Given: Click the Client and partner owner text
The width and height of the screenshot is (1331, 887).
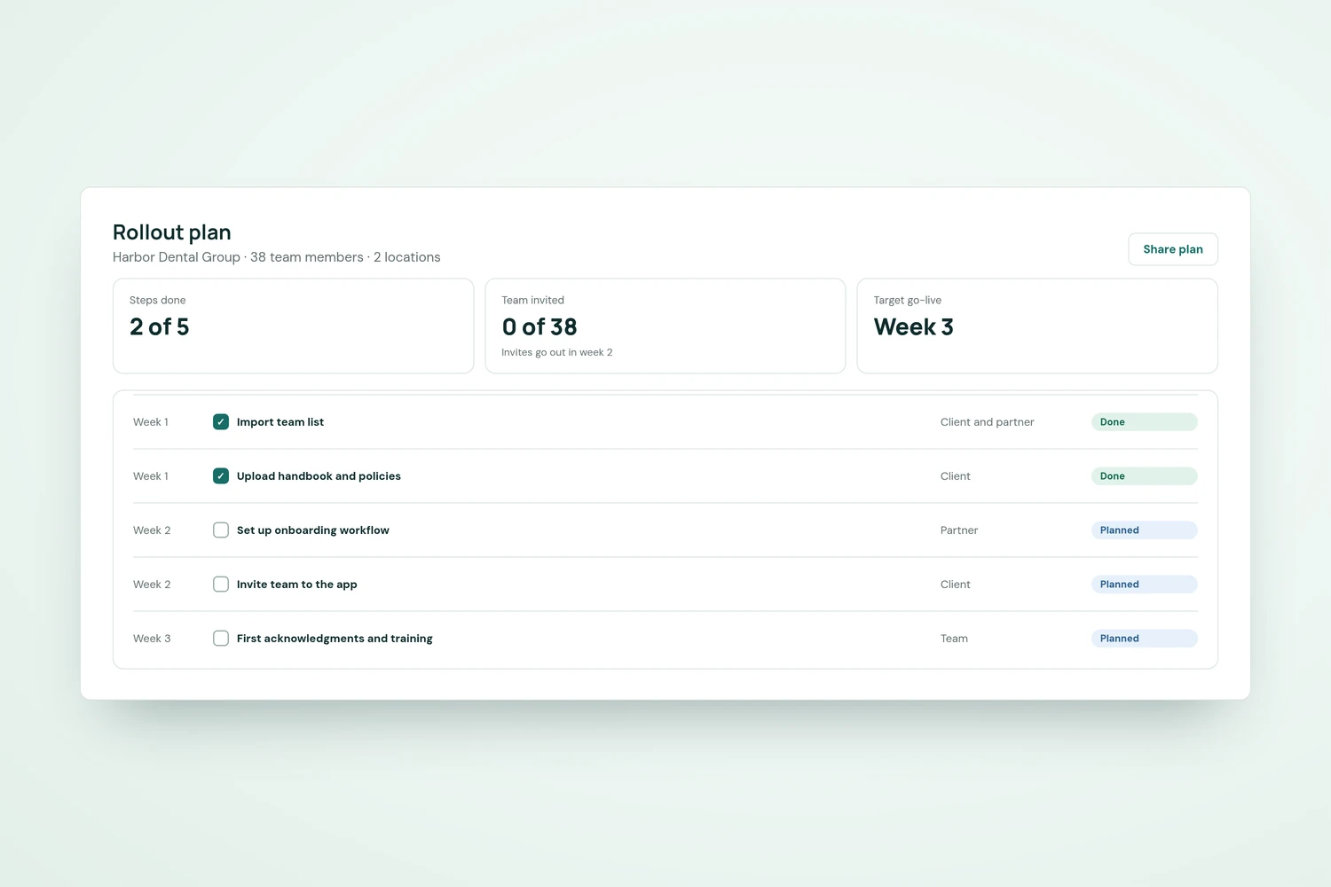Looking at the screenshot, I should 988,422.
